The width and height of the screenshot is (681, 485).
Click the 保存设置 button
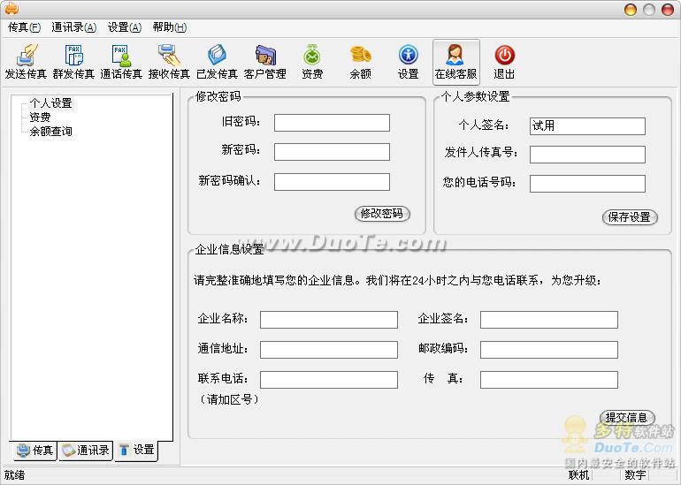point(630,216)
